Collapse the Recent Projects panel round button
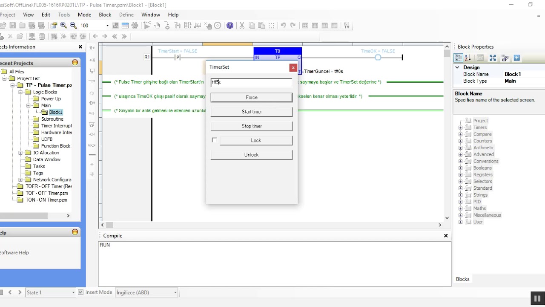545x307 pixels. click(x=75, y=62)
